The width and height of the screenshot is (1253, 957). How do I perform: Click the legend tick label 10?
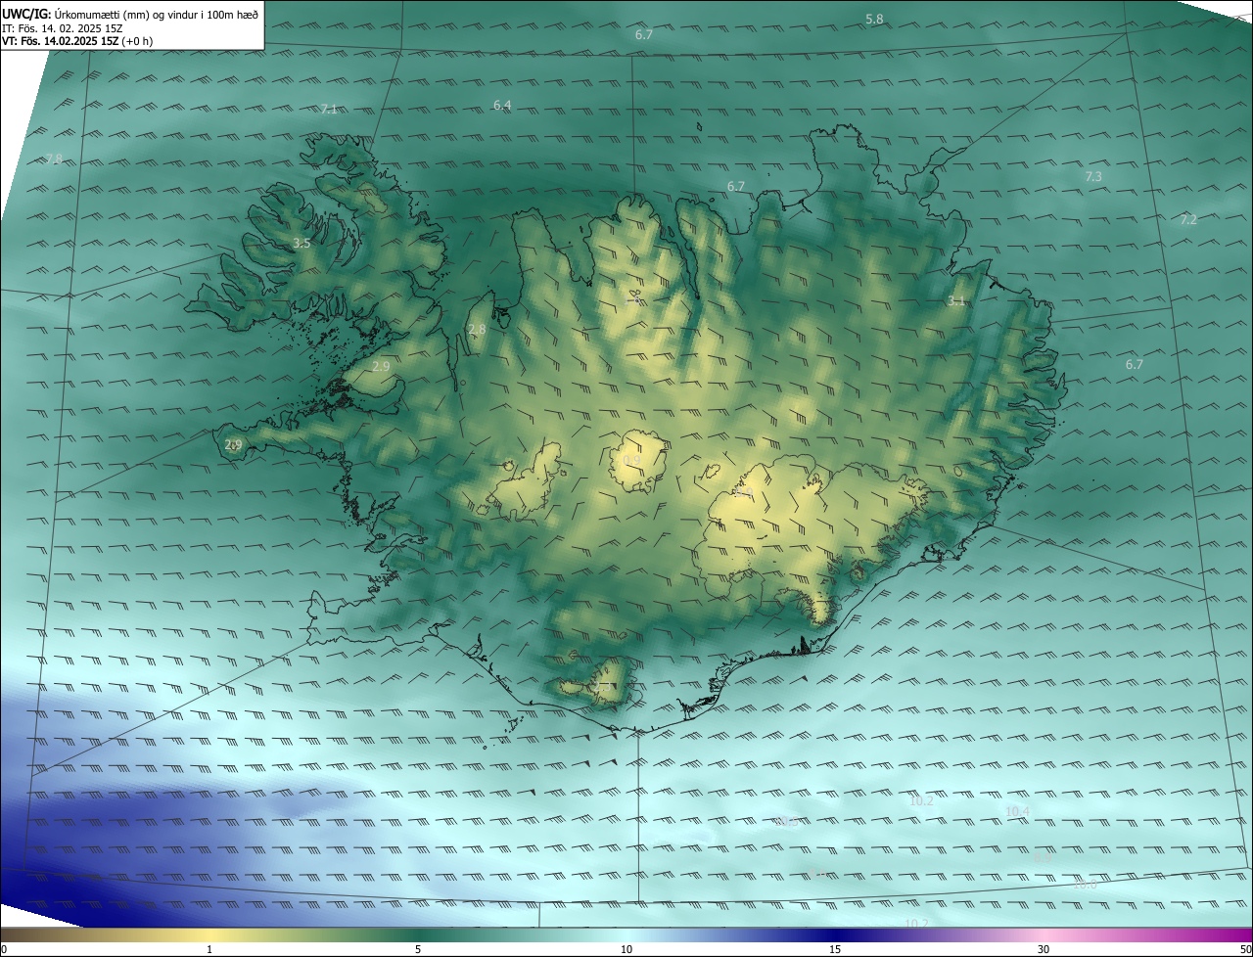tap(626, 949)
